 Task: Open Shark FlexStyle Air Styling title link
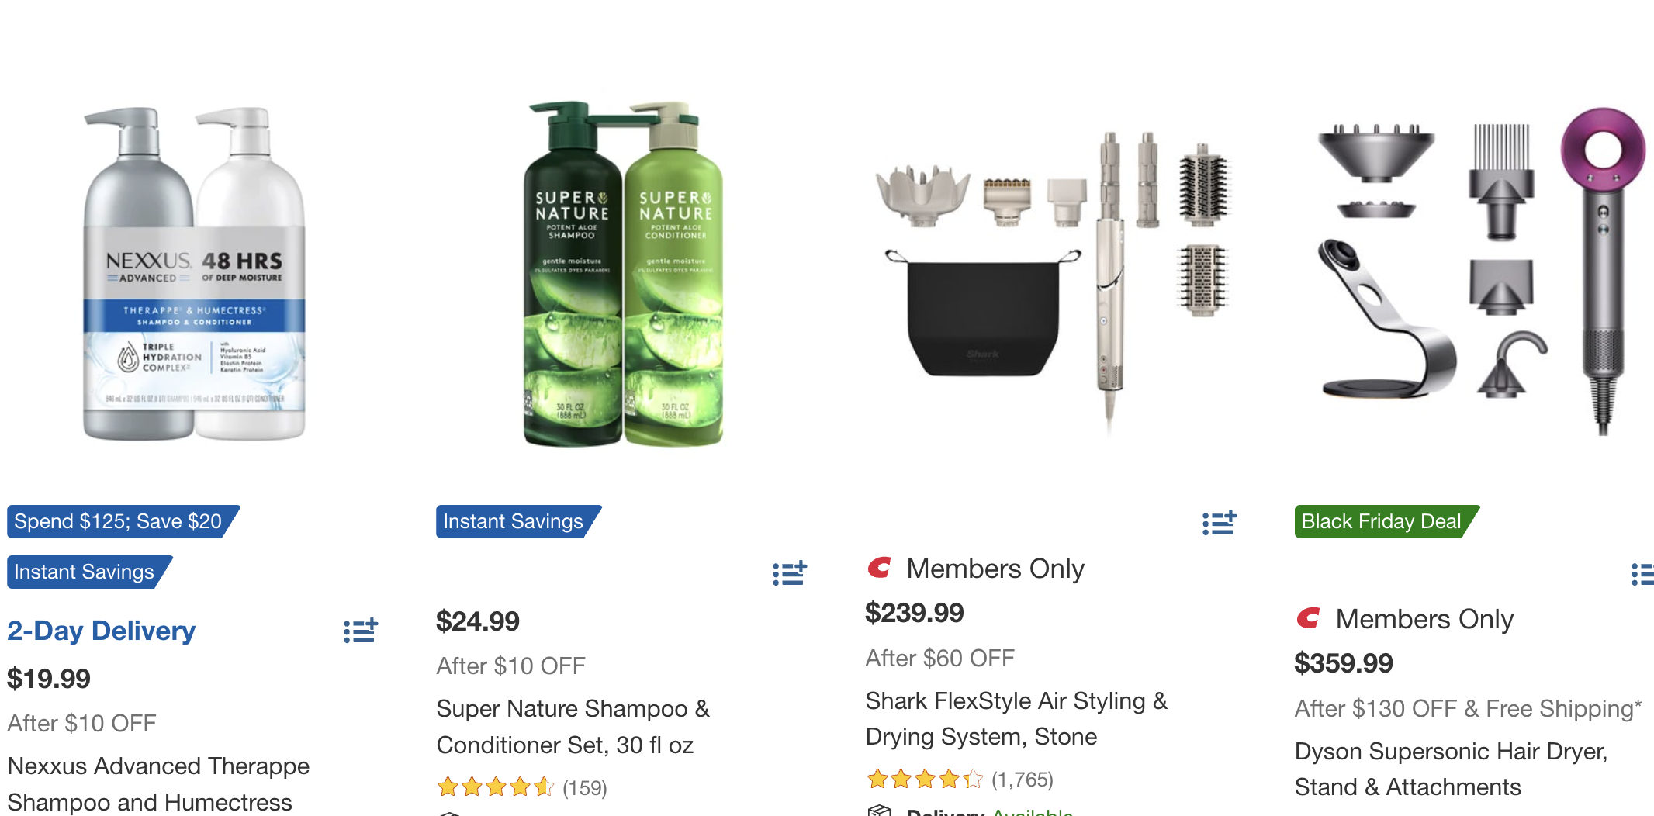tap(1016, 718)
